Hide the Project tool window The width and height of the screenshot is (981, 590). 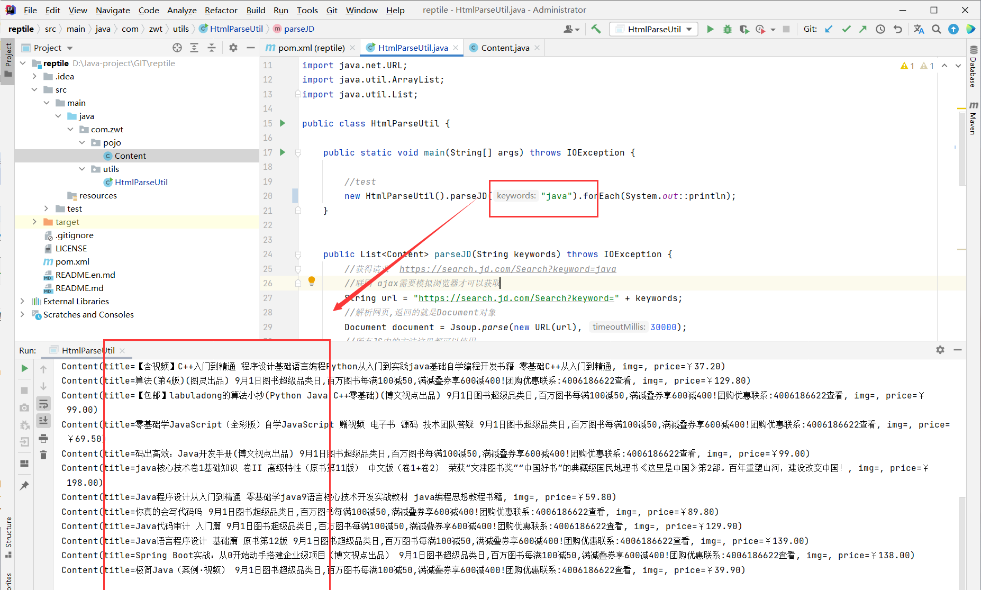point(251,48)
